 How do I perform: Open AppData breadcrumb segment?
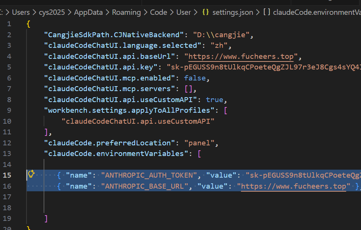pos(88,12)
